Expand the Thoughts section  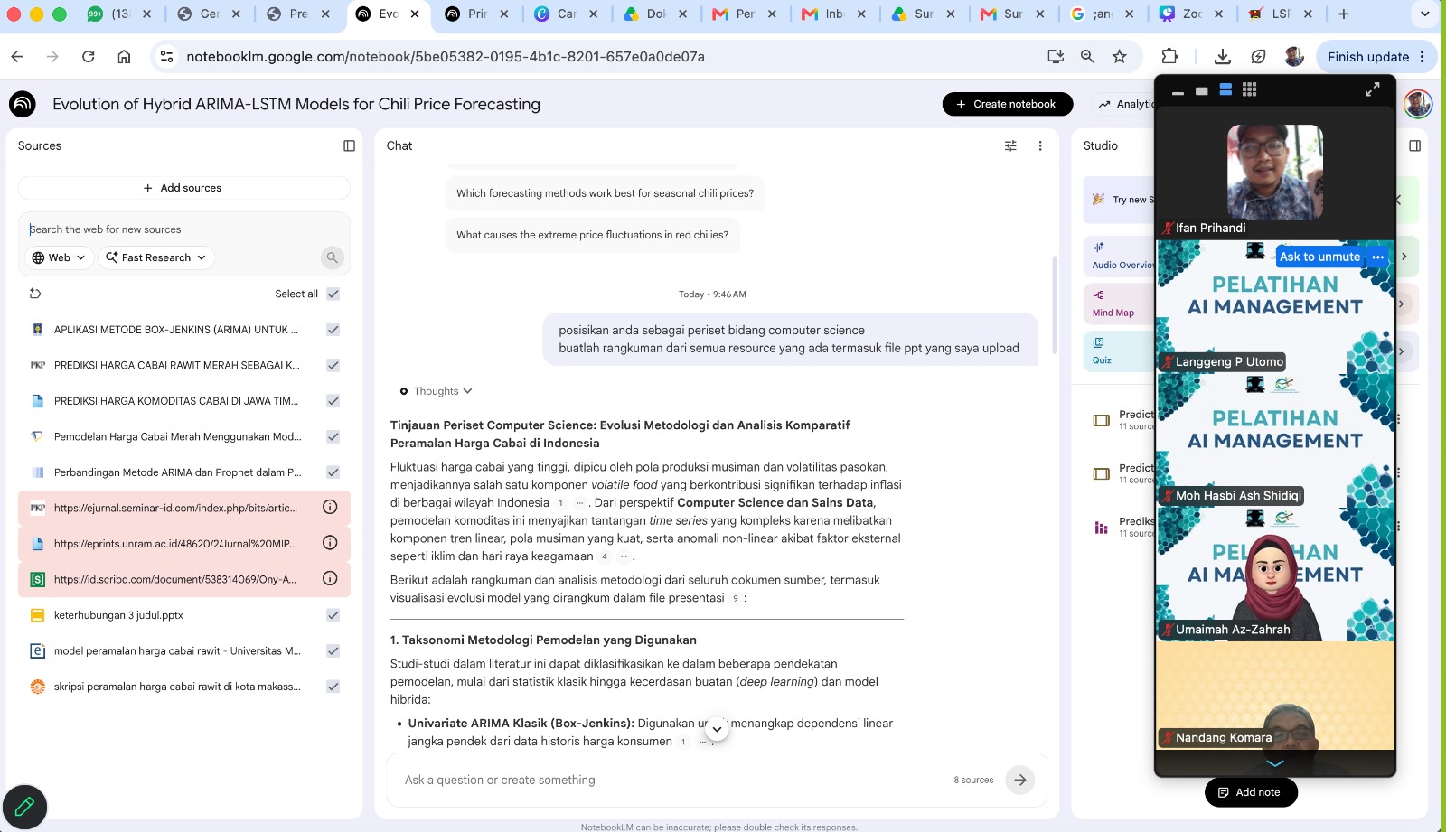(x=437, y=391)
